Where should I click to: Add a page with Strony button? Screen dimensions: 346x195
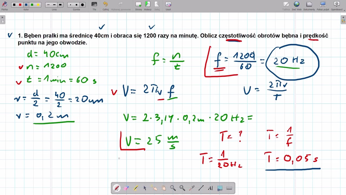[138, 5]
